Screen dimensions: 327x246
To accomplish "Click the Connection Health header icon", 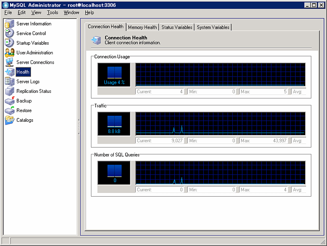I will [96, 40].
